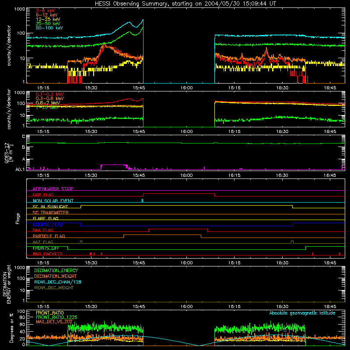Viewport: 350px width, 350px height.
Task: Click the 16:00 tick under the Flags panel
Action: coord(187,263)
